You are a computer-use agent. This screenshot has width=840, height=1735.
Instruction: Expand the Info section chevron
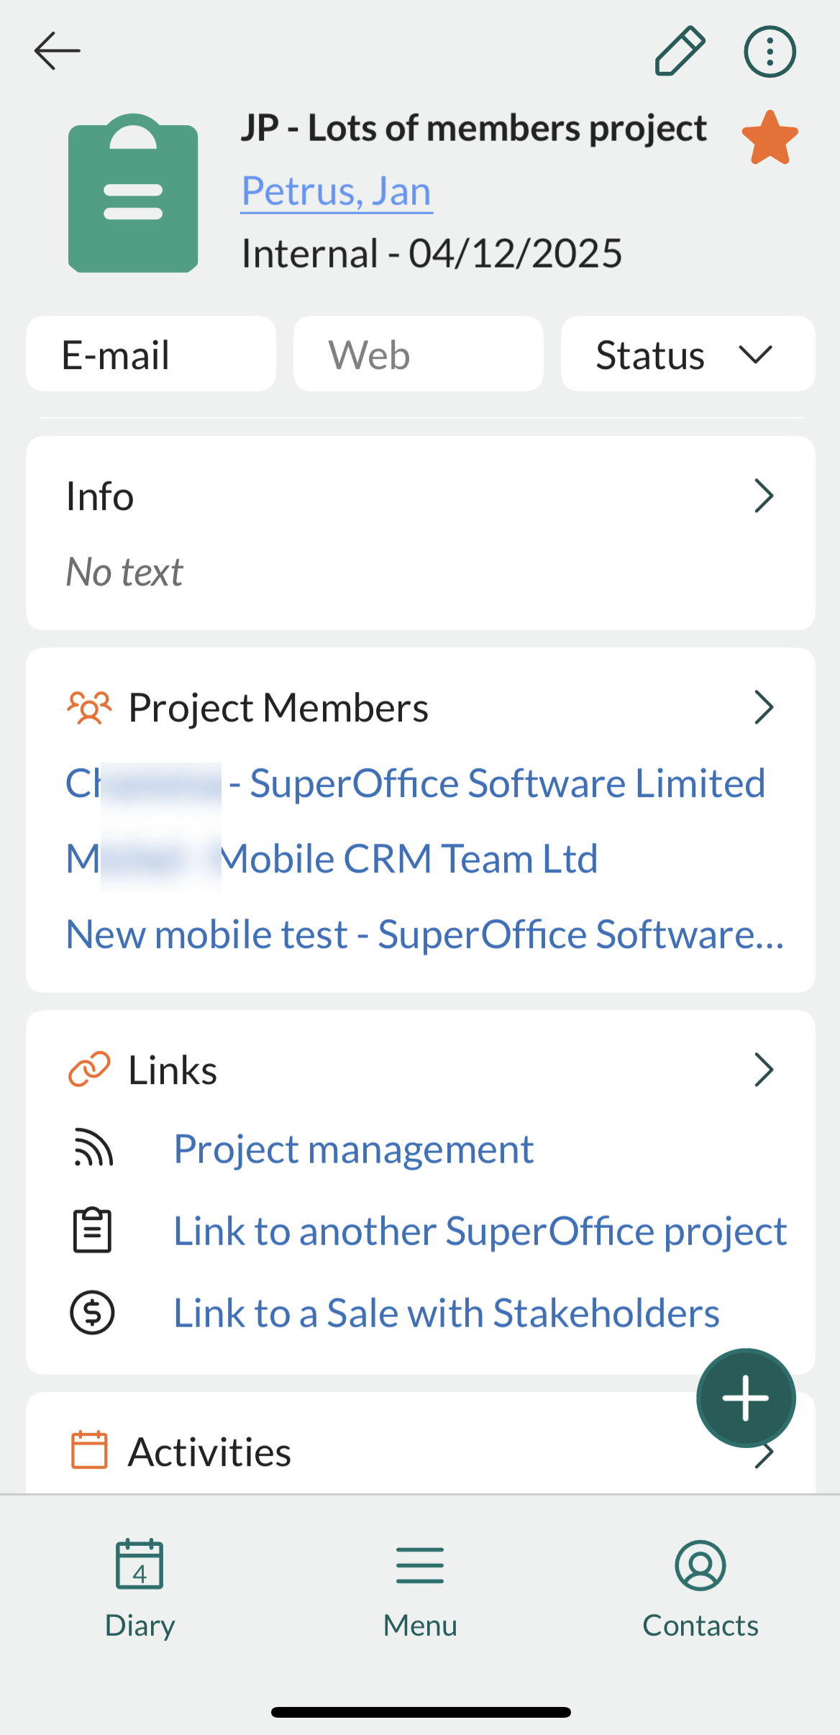point(764,495)
